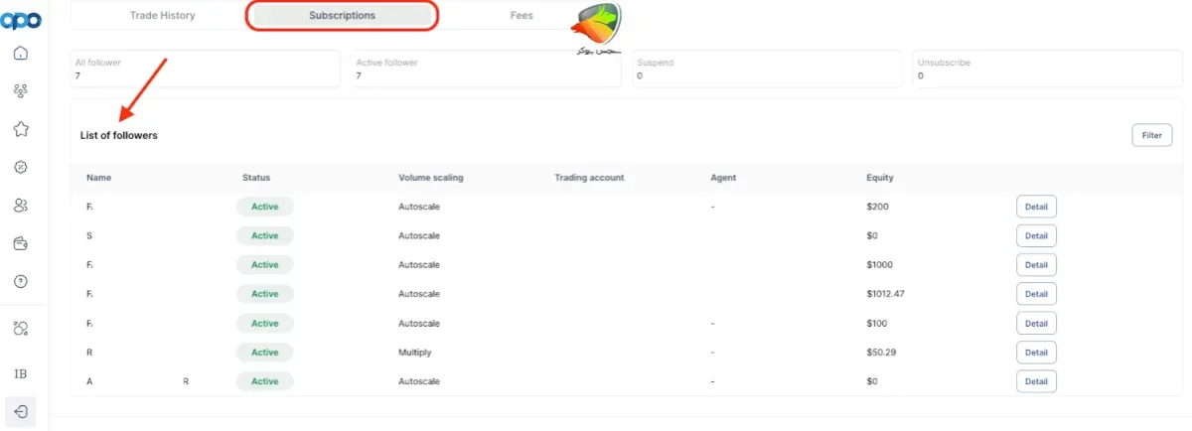This screenshot has width=1192, height=431.
Task: Open the users icon in sidebar
Action: [21, 206]
